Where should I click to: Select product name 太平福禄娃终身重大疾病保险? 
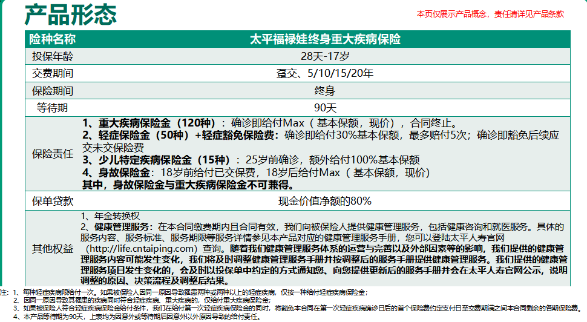[325, 39]
